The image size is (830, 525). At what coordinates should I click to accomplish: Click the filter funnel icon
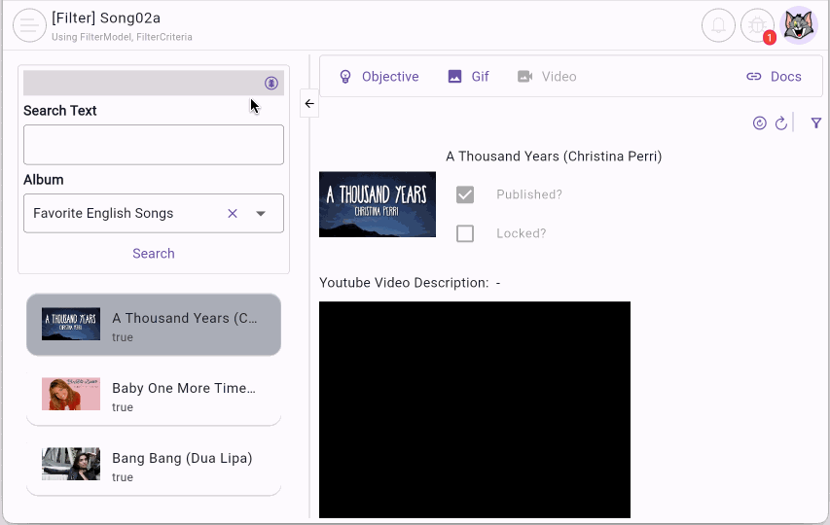(x=816, y=123)
